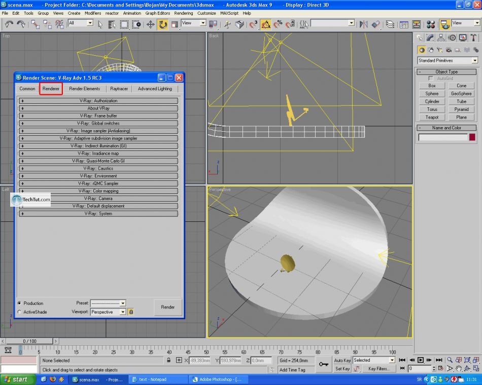Activate Select and Move tool
This screenshot has height=385, width=482.
click(150, 24)
